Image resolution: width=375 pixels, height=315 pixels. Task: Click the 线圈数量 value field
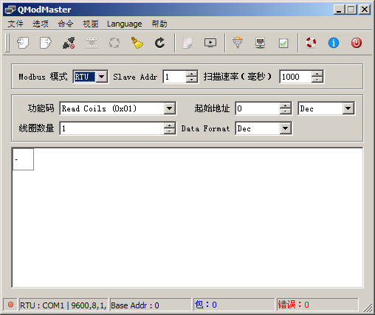pos(112,128)
